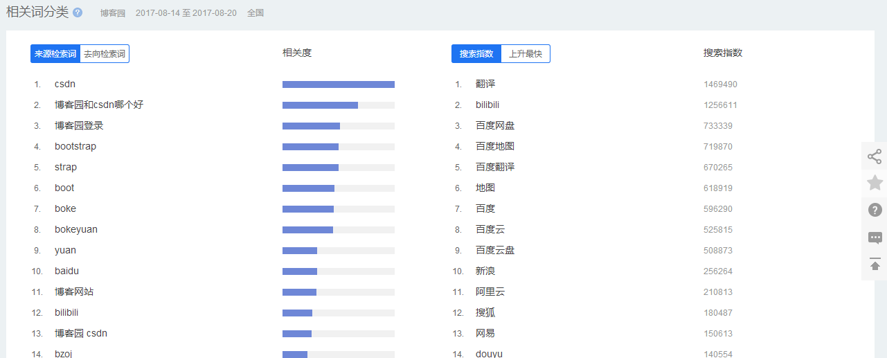Click the 全国 region label
The image size is (887, 358).
(256, 13)
